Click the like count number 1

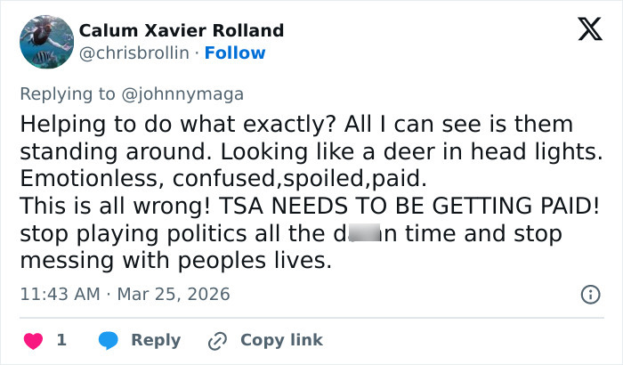(x=61, y=340)
